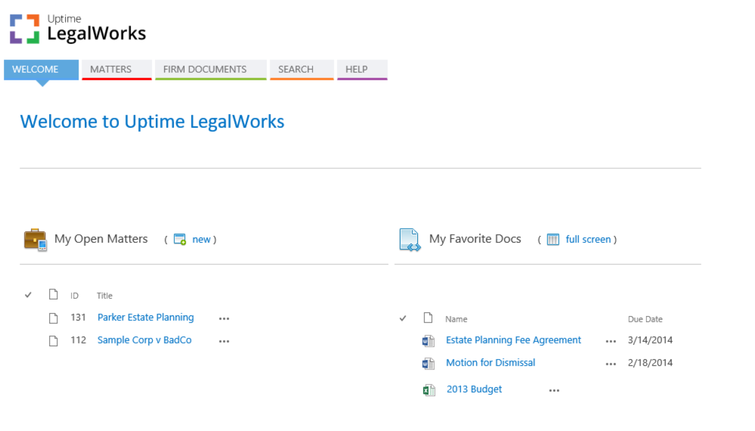Select all rows in My Open Matters
Viewport: 755px width, 431px height.
[28, 294]
